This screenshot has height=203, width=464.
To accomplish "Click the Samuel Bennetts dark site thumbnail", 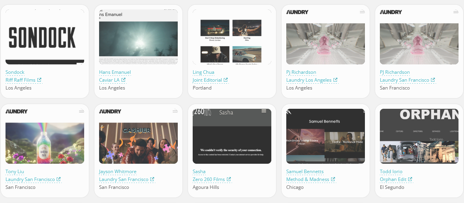I will click(x=326, y=136).
